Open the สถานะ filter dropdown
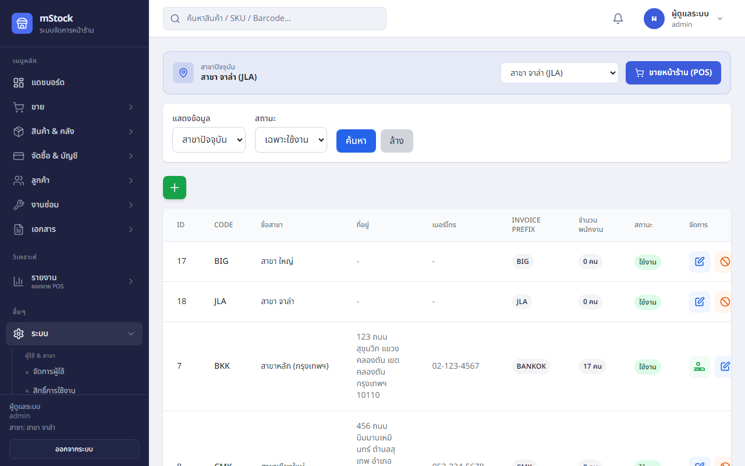 click(291, 140)
